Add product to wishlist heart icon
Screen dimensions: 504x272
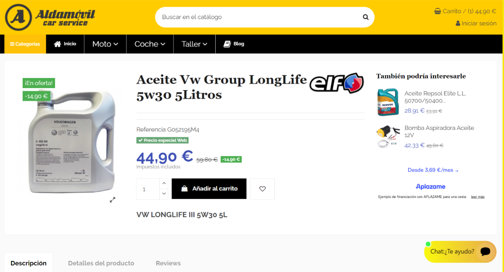click(x=262, y=189)
